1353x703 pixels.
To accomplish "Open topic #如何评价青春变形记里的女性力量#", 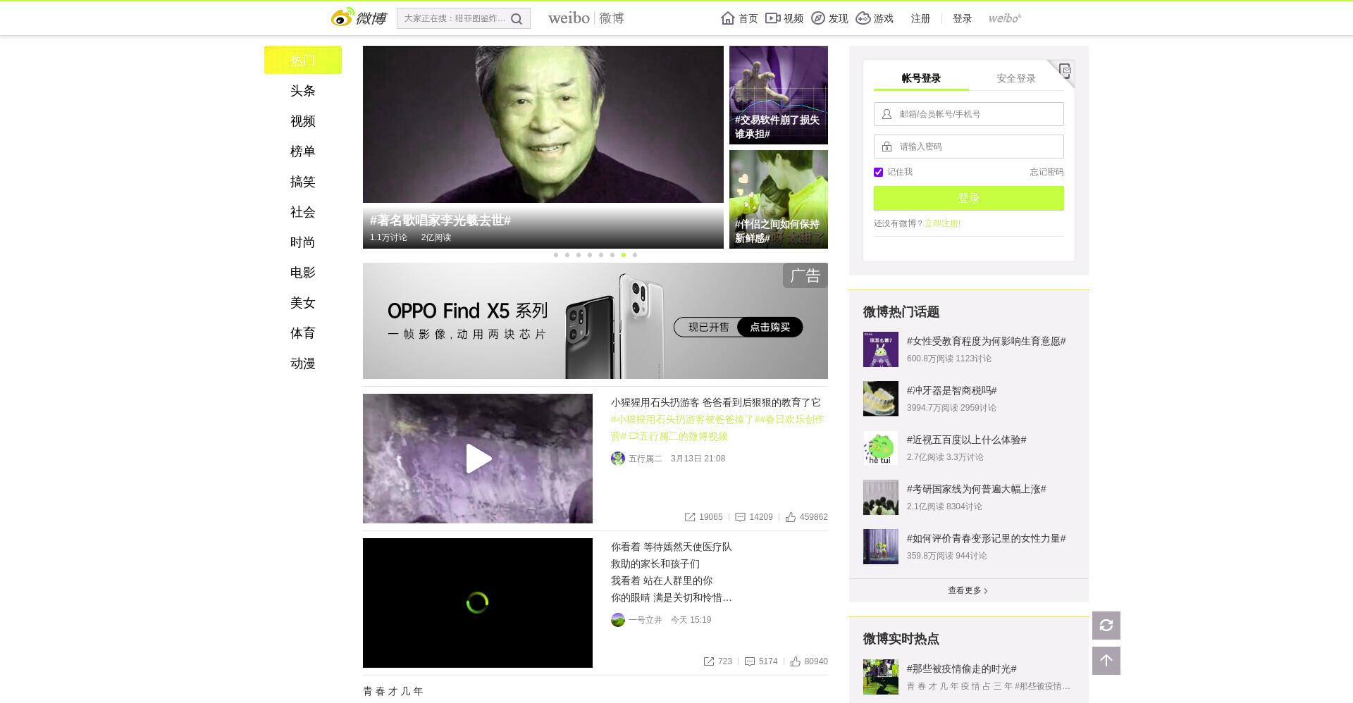I will [986, 538].
